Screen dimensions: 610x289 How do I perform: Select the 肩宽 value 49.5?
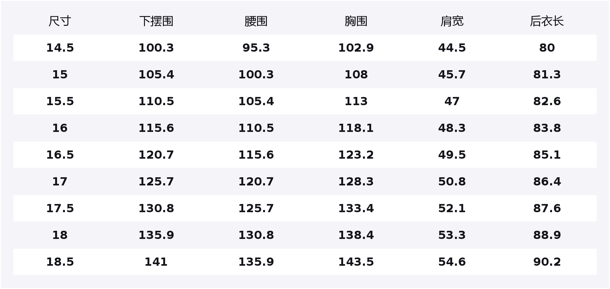click(x=452, y=155)
